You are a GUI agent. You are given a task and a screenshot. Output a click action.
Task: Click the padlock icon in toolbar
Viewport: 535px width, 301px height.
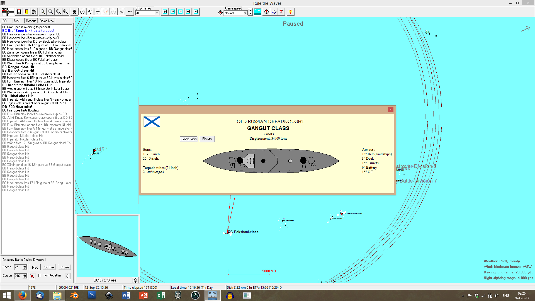click(x=74, y=12)
